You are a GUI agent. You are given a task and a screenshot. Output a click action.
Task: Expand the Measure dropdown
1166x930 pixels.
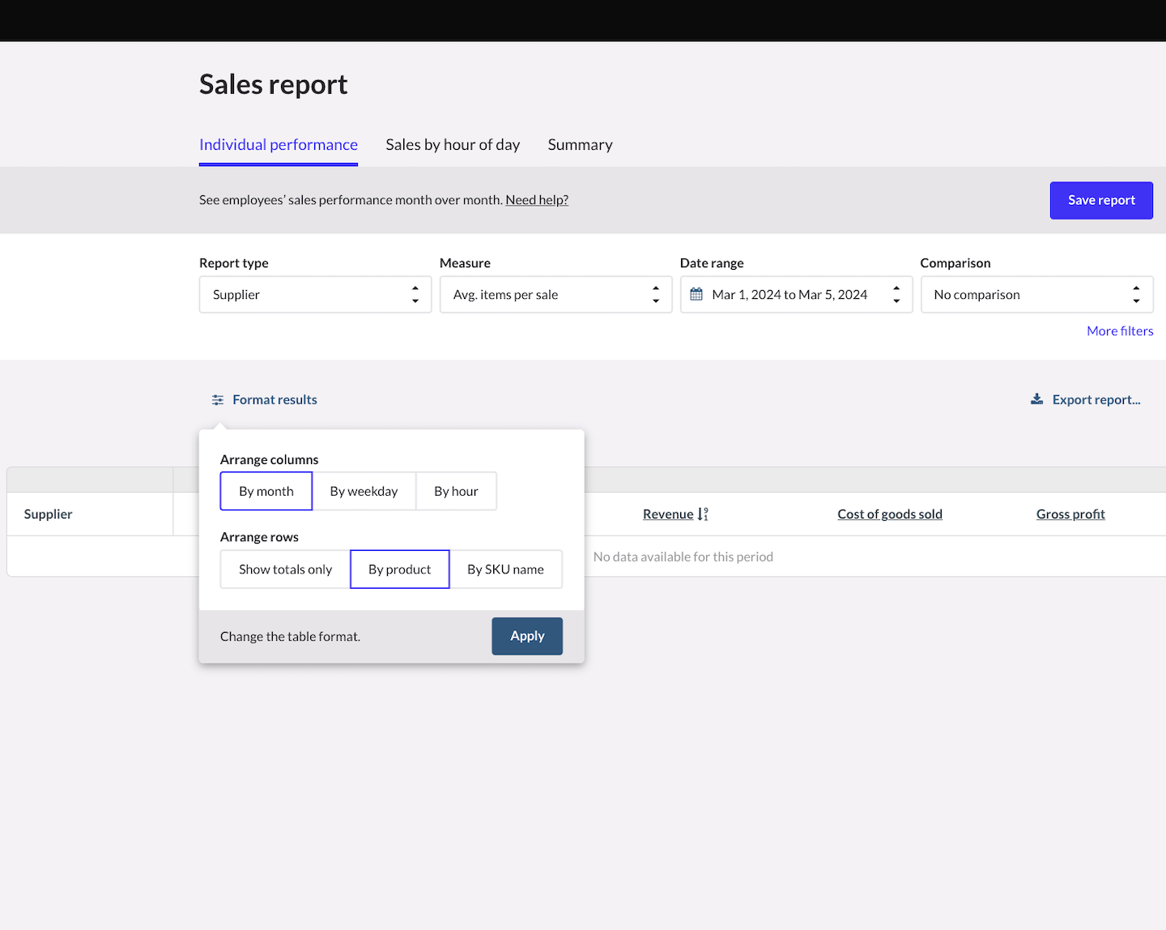555,295
